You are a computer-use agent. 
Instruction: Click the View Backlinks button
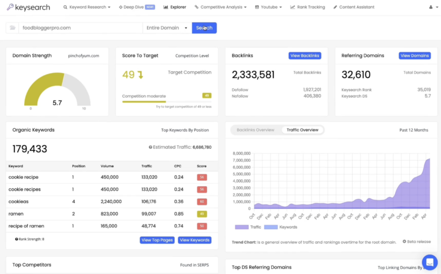click(x=304, y=56)
